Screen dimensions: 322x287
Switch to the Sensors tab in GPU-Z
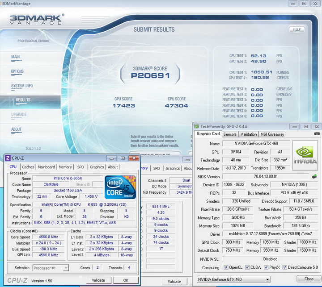[x=230, y=134]
